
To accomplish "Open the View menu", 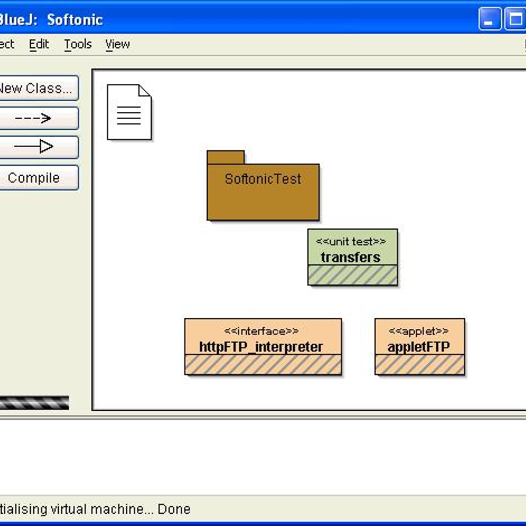I will tap(117, 44).
